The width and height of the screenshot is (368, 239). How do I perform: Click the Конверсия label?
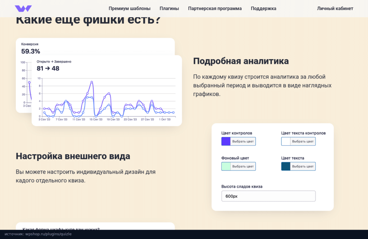coord(30,44)
